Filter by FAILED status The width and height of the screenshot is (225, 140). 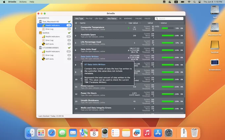pyautogui.click(x=147, y=18)
